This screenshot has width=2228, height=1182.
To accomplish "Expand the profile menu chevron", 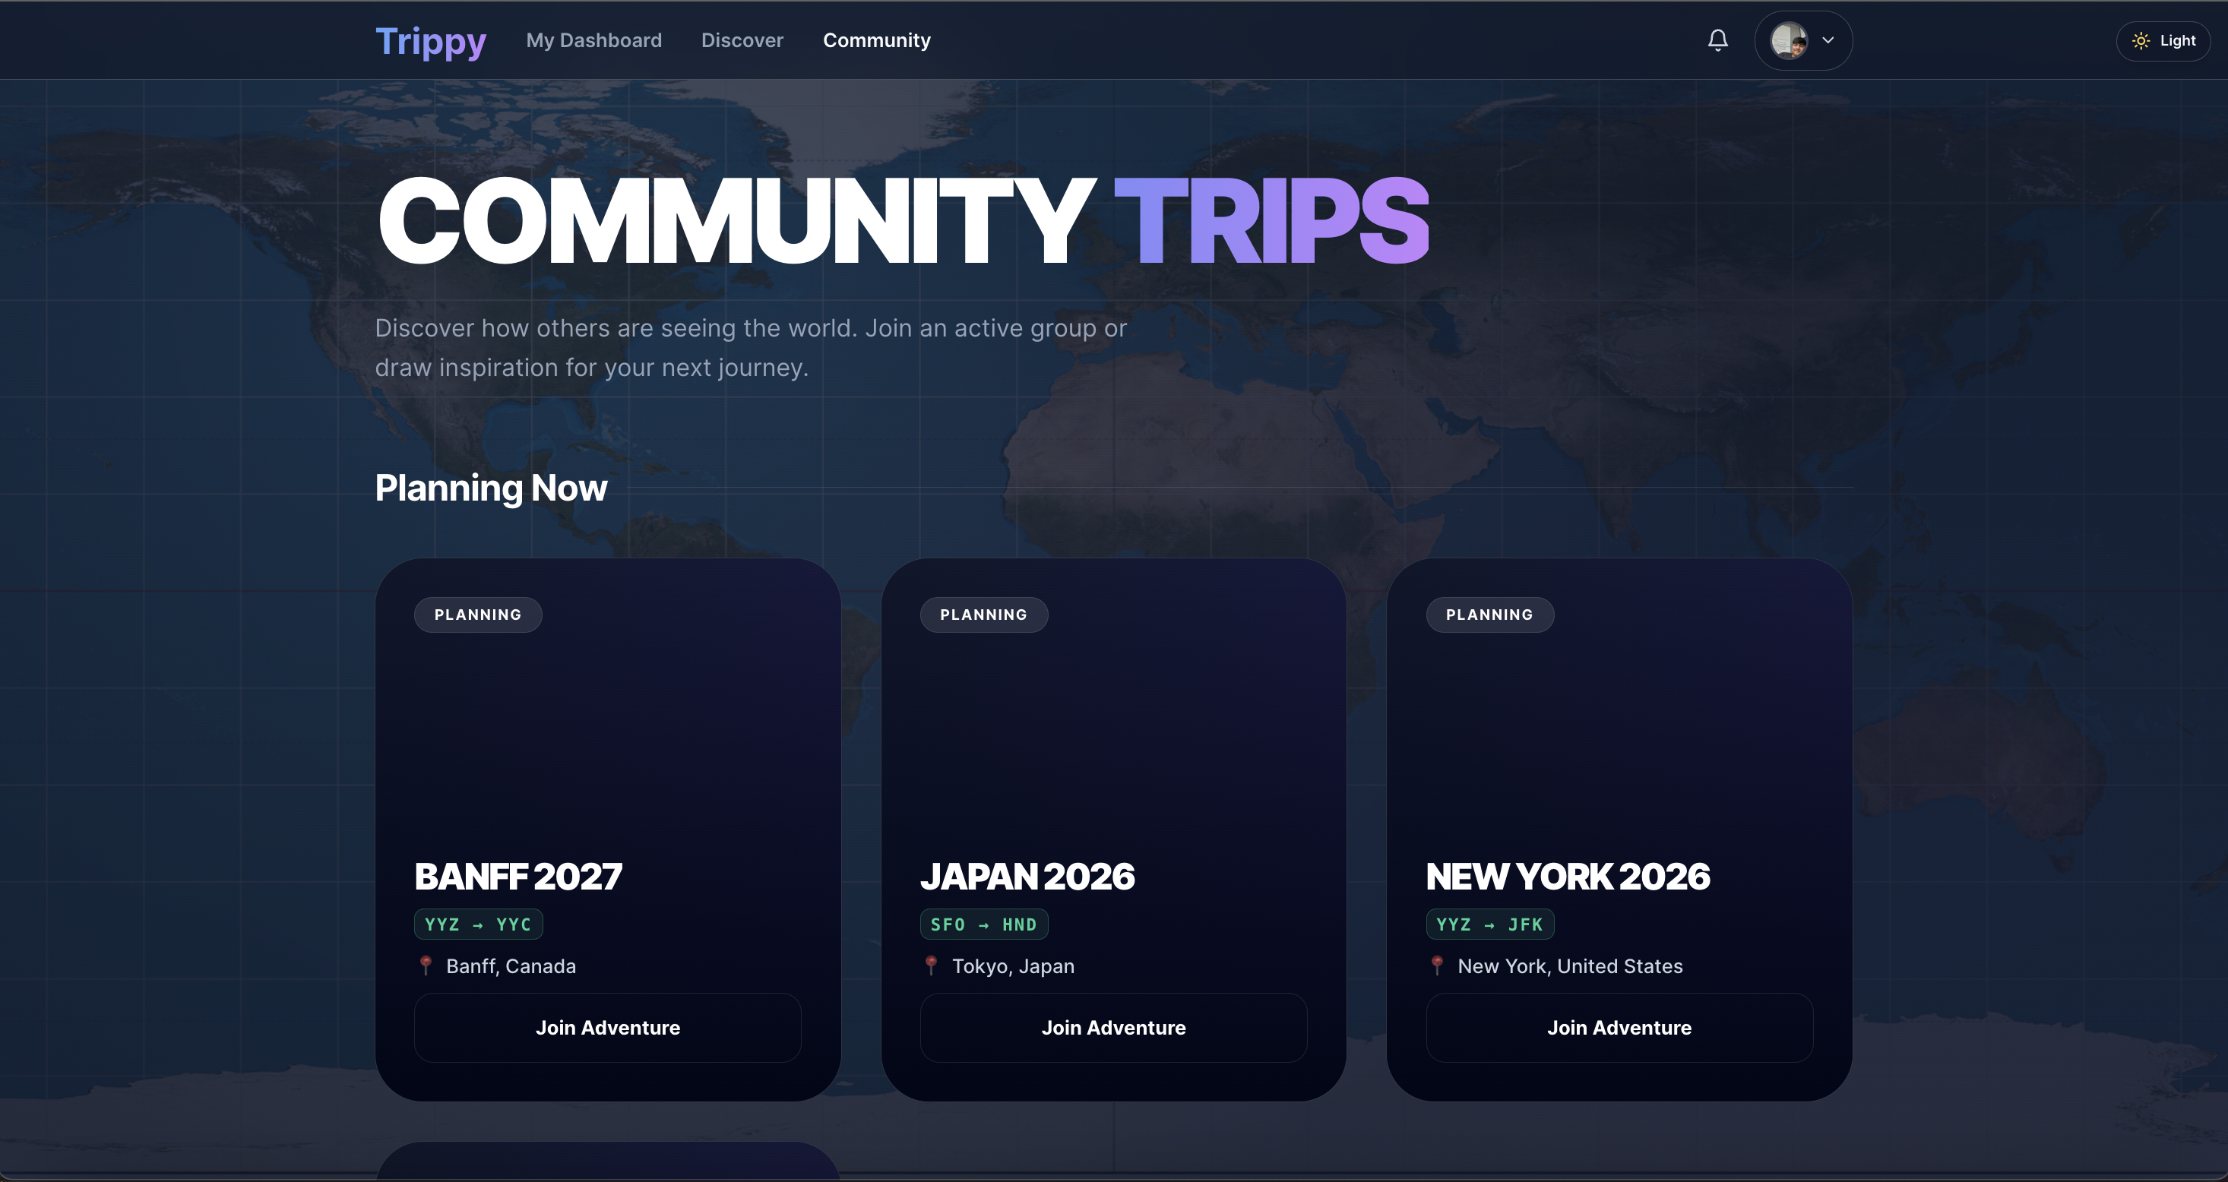I will (x=1828, y=40).
